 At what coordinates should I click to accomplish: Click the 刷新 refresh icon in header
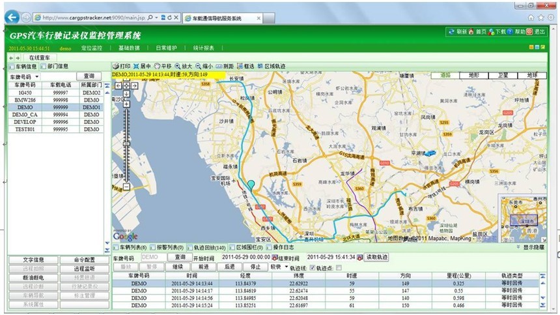[452, 32]
